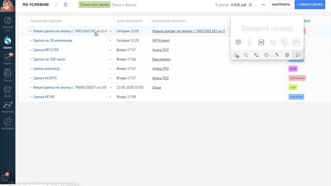
Task: Open contact Алёна 950
Action: [160, 69]
